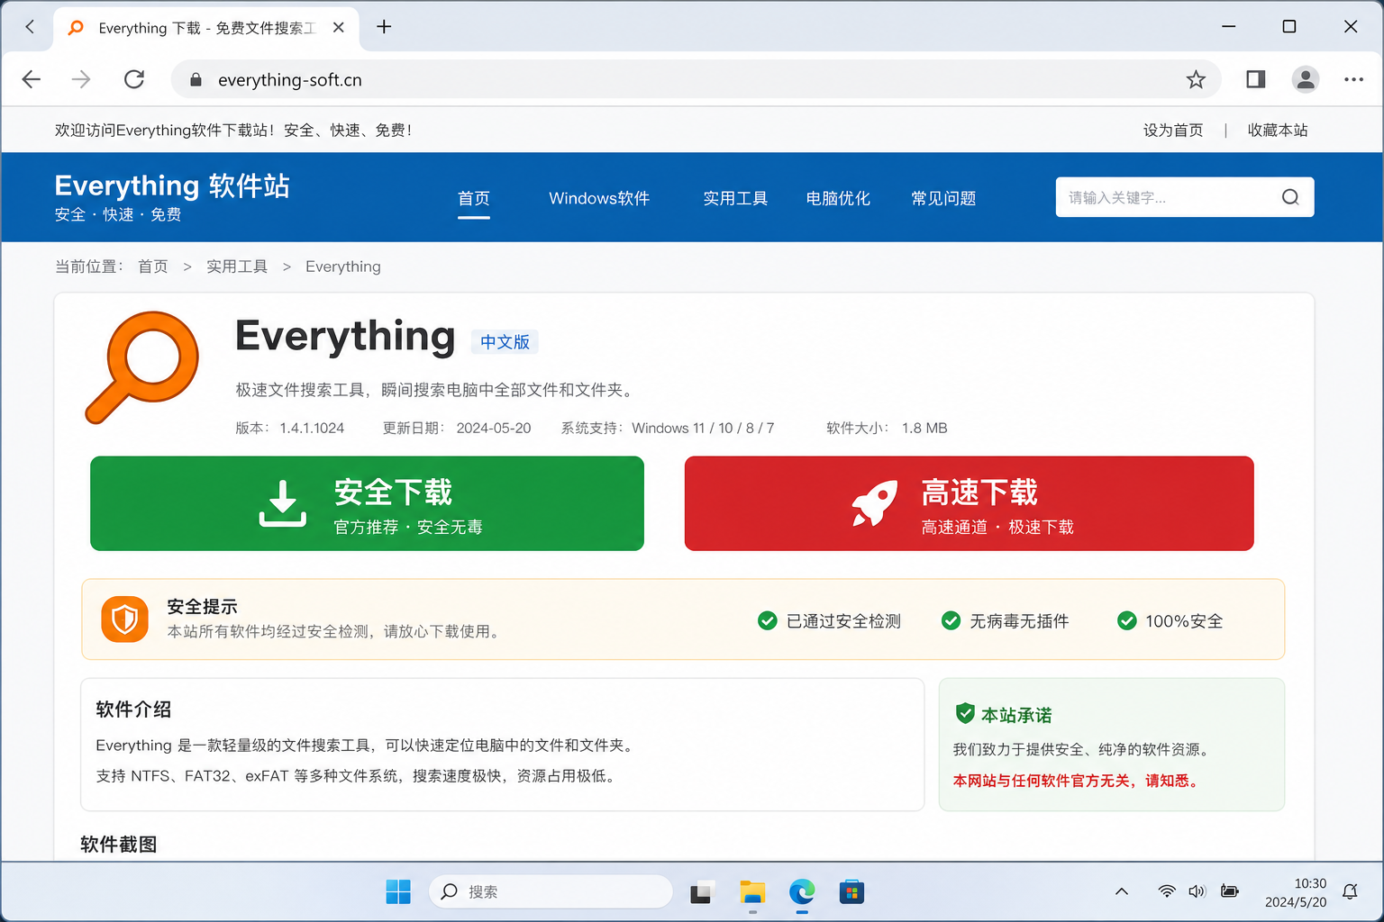Click the Everything 软件站 site title
The image size is (1384, 922).
pos(172,185)
